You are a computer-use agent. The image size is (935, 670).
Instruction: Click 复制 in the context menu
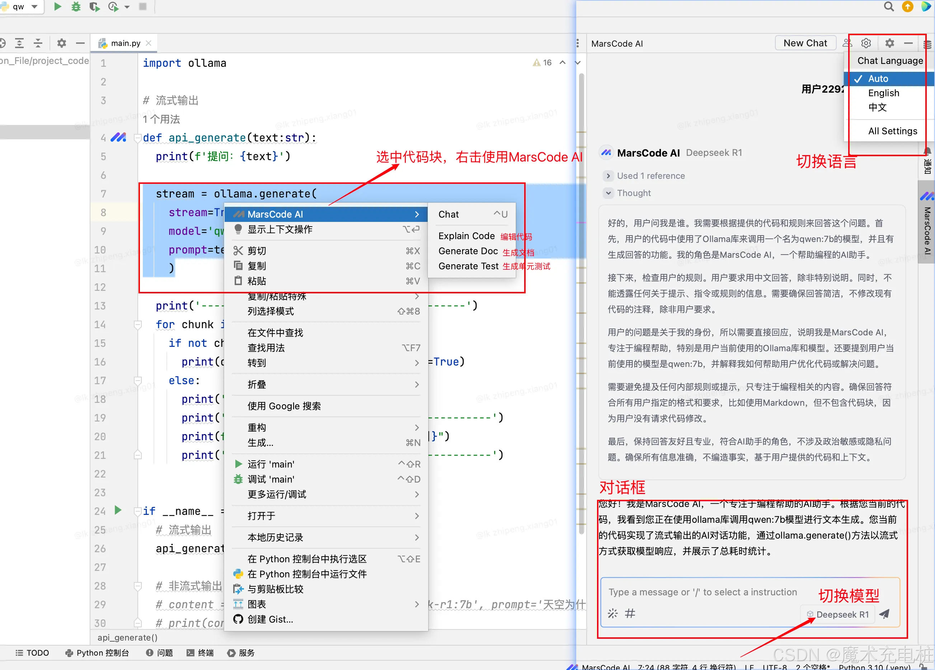point(257,266)
